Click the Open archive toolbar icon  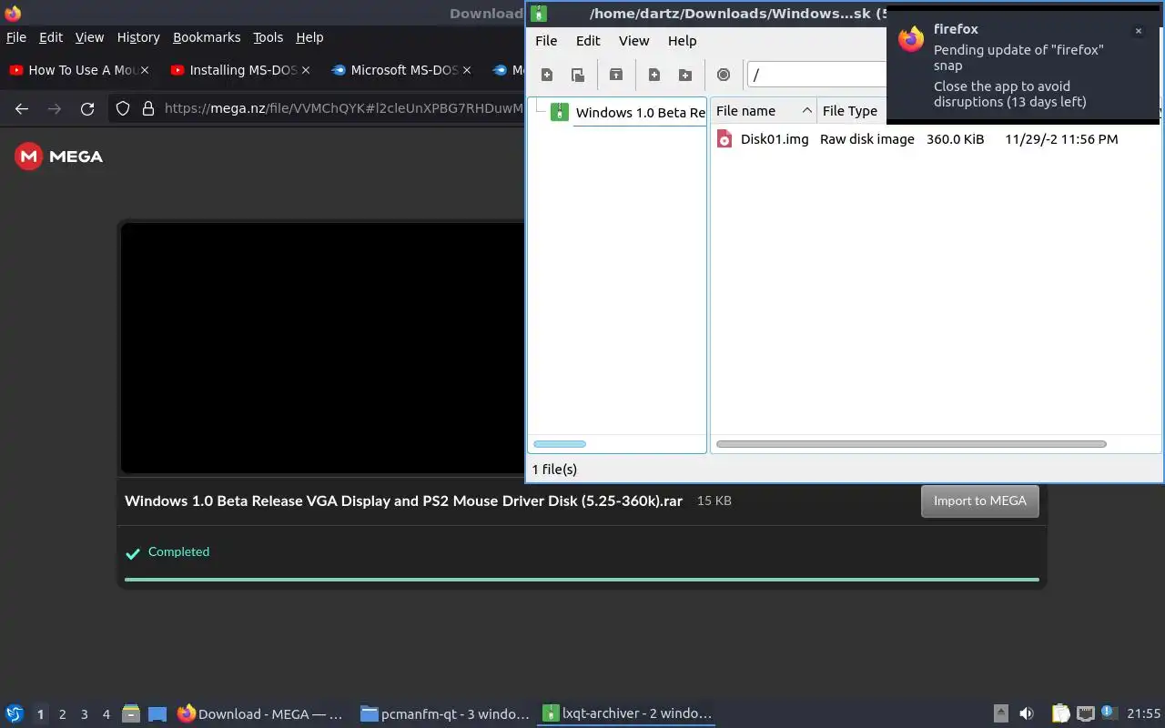578,75
